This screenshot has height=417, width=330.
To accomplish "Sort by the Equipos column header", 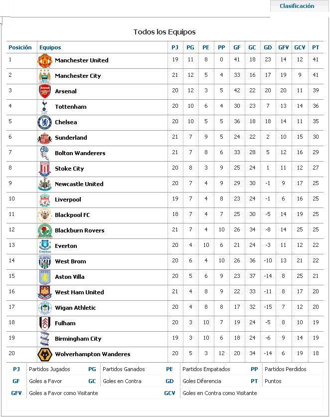I will [x=50, y=47].
